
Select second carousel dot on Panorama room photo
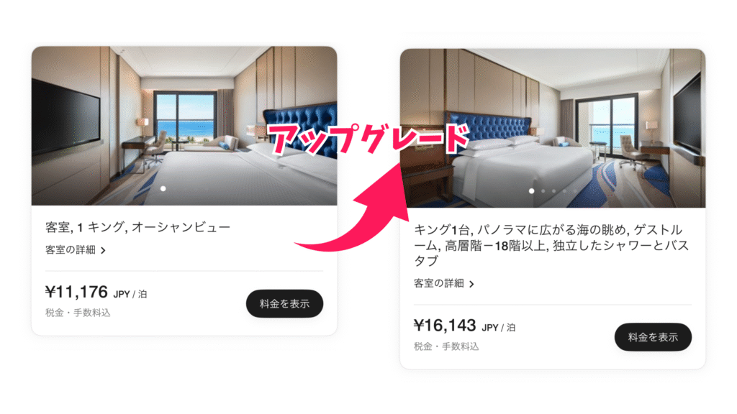(x=543, y=191)
